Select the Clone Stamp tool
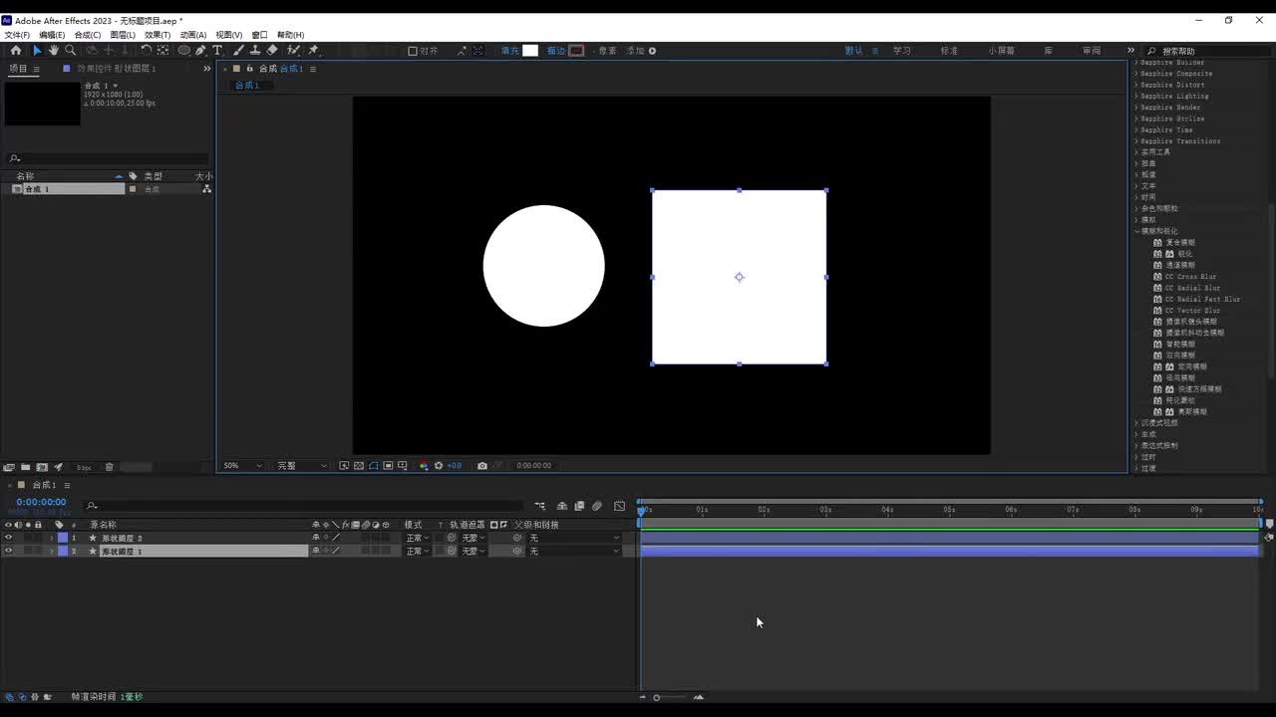1276x717 pixels. (255, 50)
